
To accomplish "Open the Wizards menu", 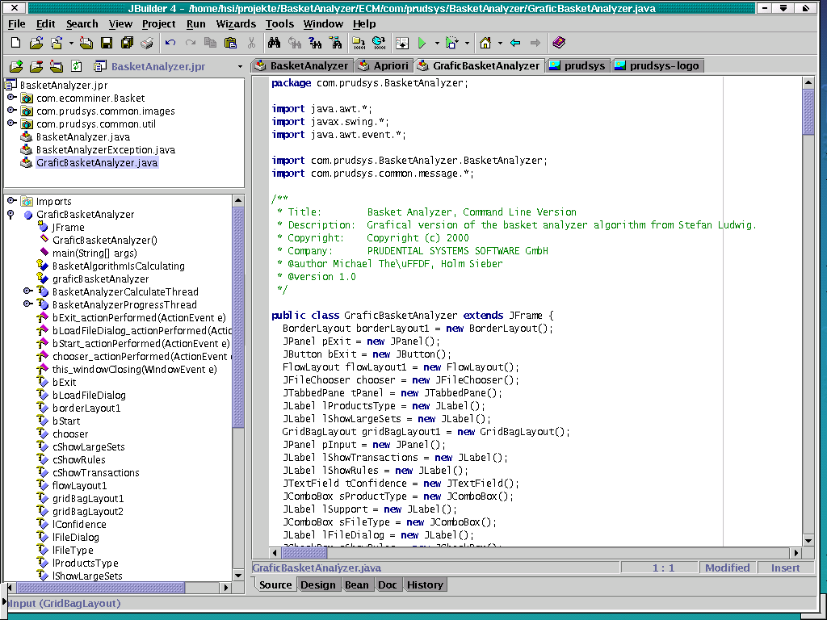I will pos(236,23).
